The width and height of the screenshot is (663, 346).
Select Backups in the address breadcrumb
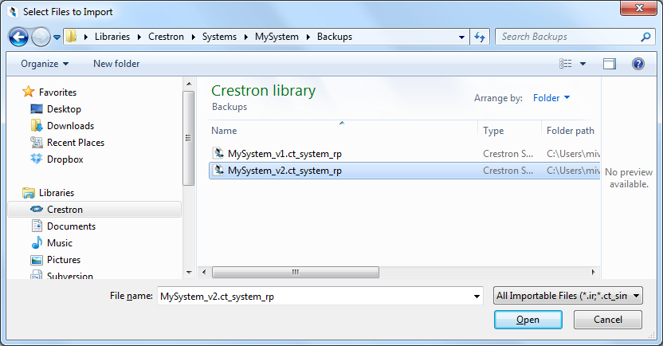[x=335, y=37]
